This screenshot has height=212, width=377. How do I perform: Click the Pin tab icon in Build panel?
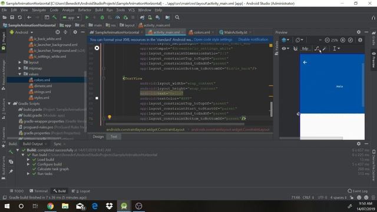point(11,171)
